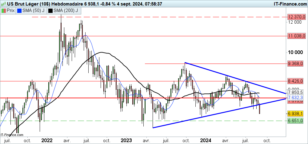Click the 9 368,0 price level label
The height and width of the screenshot is (144, 308).
[297, 64]
